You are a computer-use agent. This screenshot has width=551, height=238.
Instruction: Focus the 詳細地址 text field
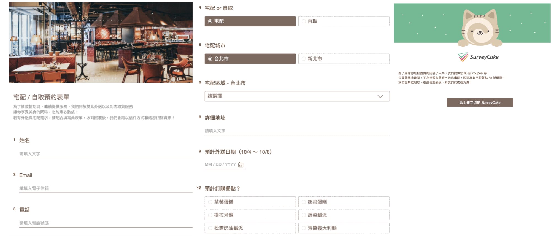point(297,131)
